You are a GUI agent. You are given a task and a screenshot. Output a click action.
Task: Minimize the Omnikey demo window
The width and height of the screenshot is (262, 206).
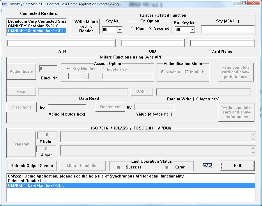coord(237,3)
